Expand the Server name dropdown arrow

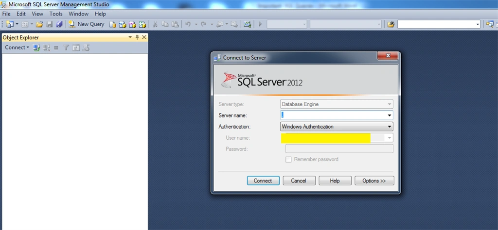pyautogui.click(x=390, y=115)
